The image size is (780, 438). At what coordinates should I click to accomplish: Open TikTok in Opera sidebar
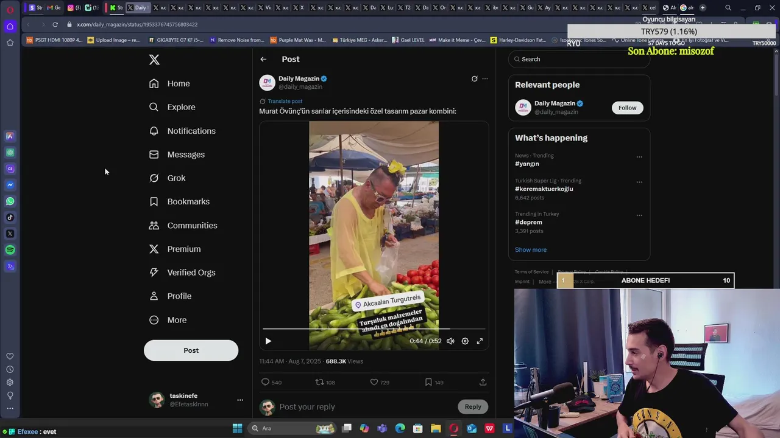click(x=10, y=217)
